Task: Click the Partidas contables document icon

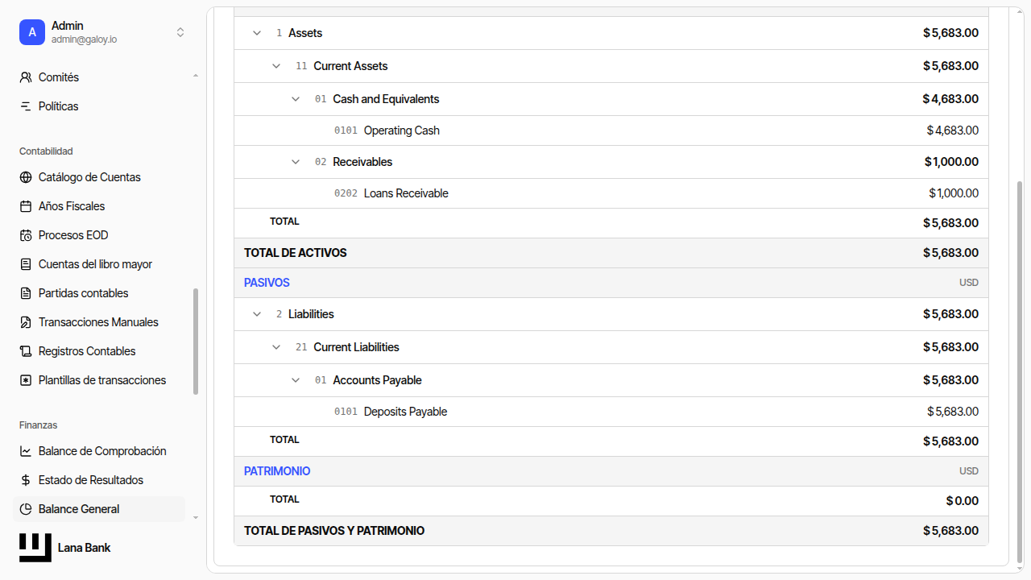Action: coord(26,293)
